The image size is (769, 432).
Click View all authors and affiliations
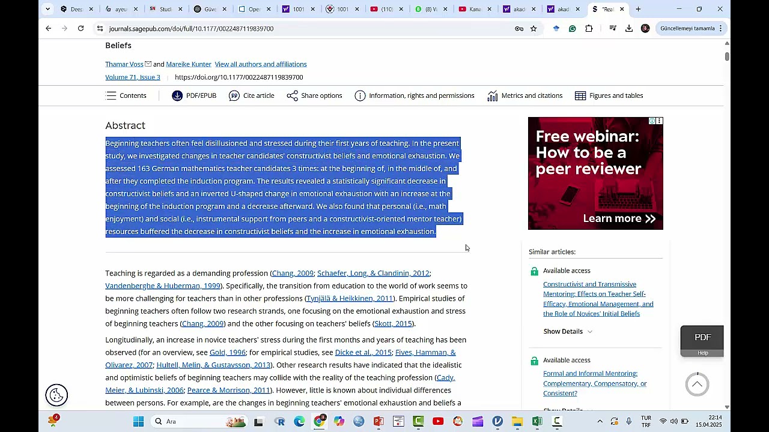pyautogui.click(x=261, y=64)
